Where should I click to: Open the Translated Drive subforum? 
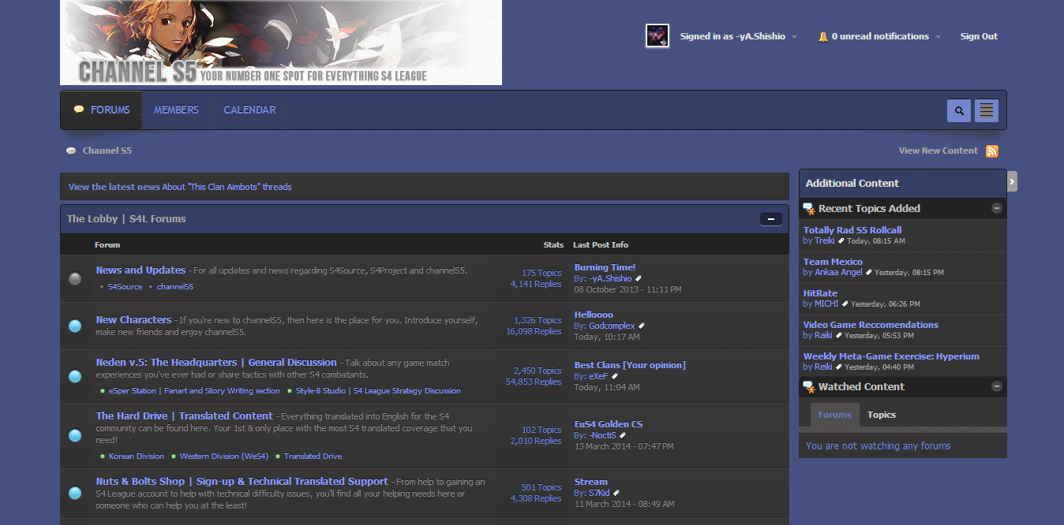313,456
